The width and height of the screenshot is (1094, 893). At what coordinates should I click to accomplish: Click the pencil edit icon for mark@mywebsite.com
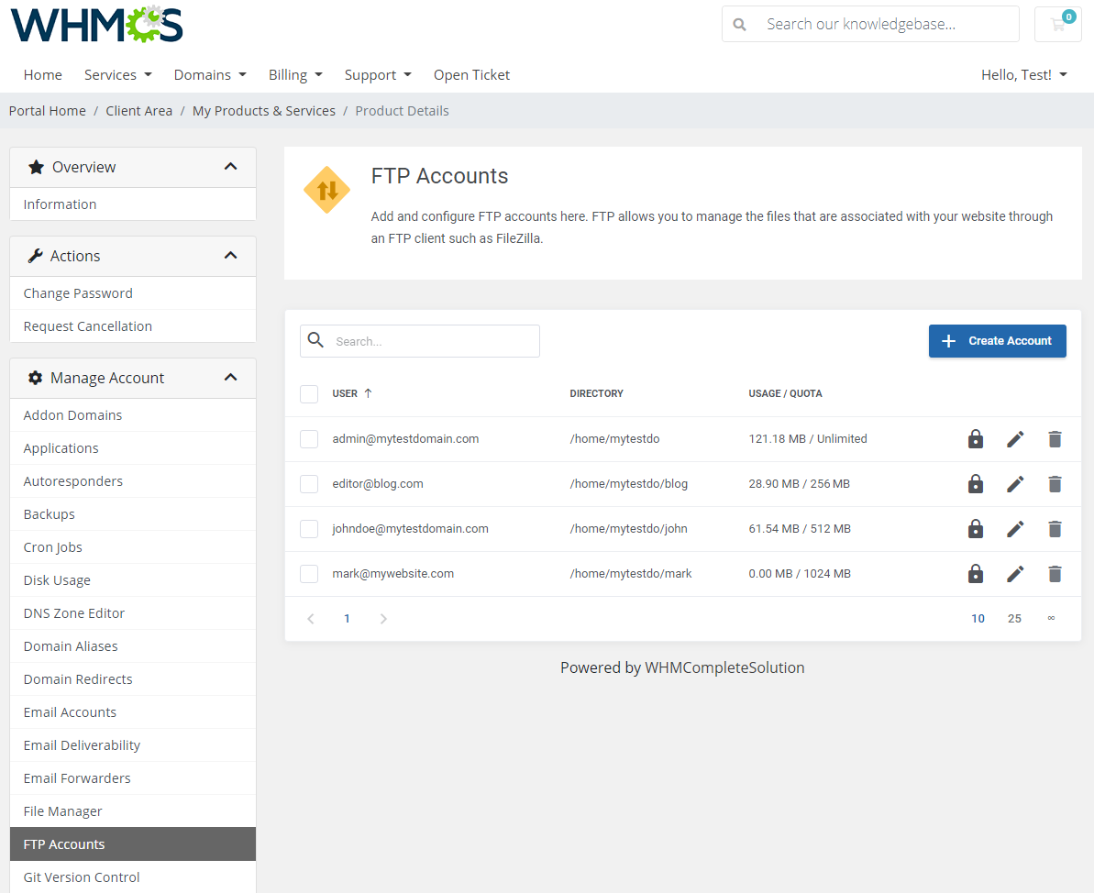[1015, 573]
